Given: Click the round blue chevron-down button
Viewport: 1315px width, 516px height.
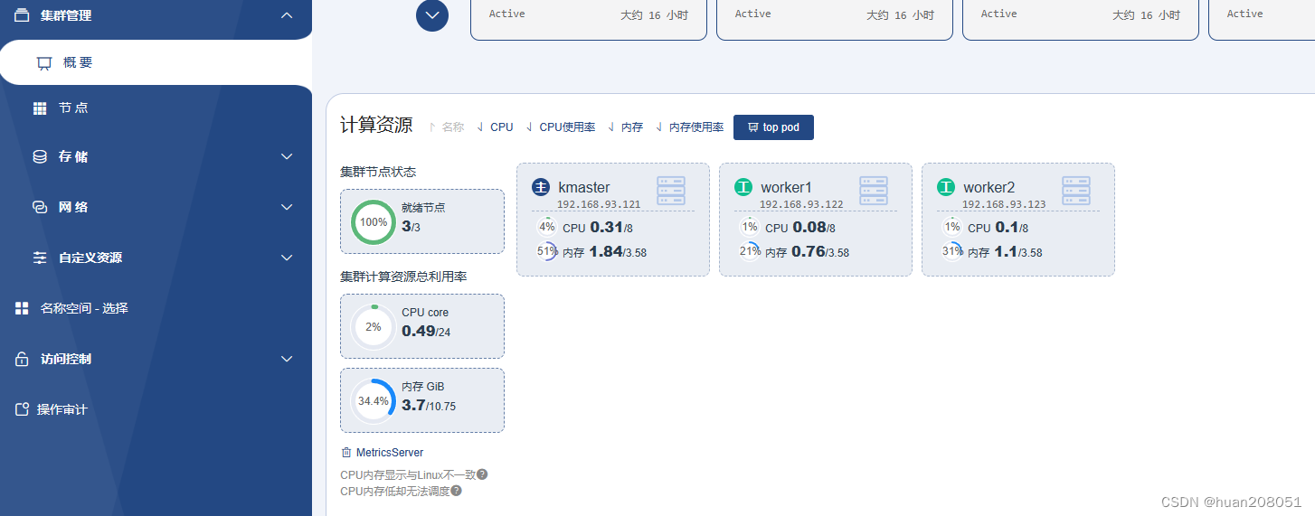Looking at the screenshot, I should (432, 14).
